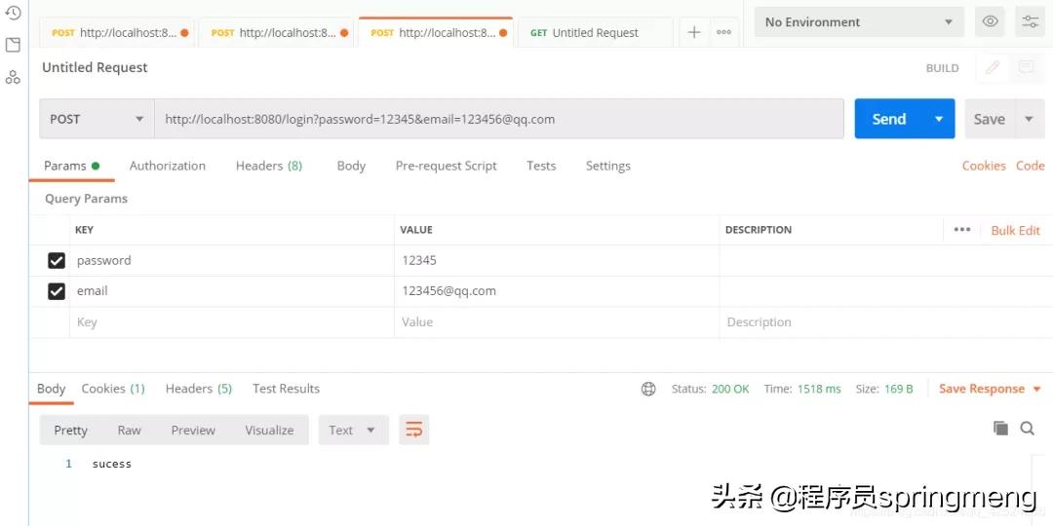Open the Collections sidebar icon
1053x526 pixels.
pos(13,45)
